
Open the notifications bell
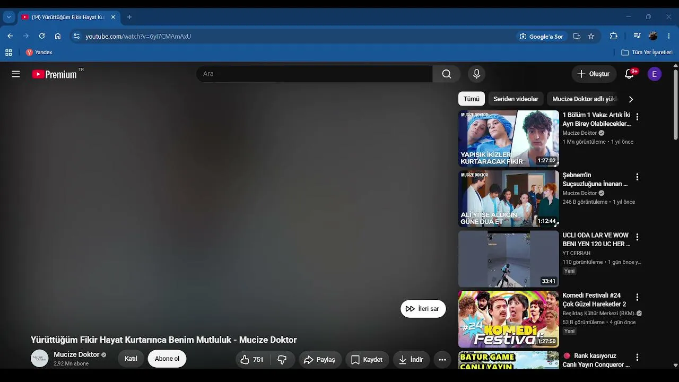coord(630,74)
